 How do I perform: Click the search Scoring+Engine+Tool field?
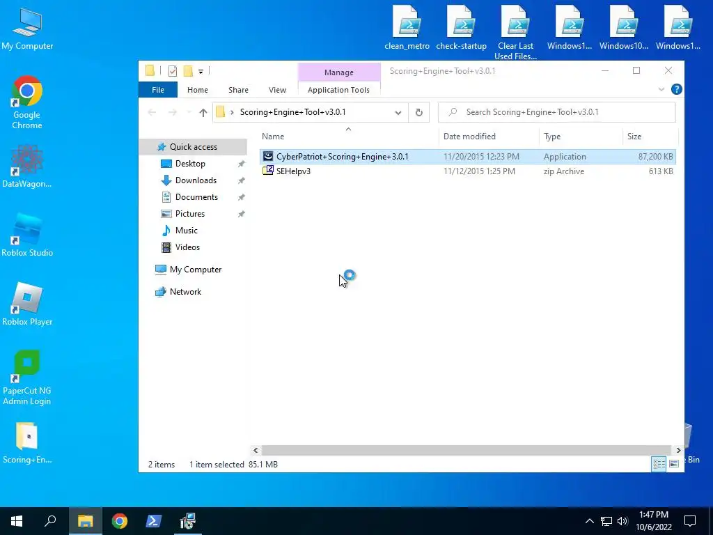[556, 112]
